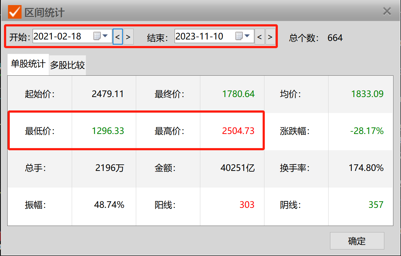Step the start date forward one day
This screenshot has width=401, height=256.
pyautogui.click(x=128, y=37)
